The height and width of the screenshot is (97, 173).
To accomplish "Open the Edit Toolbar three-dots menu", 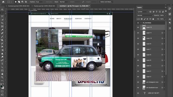I will 2,81.
